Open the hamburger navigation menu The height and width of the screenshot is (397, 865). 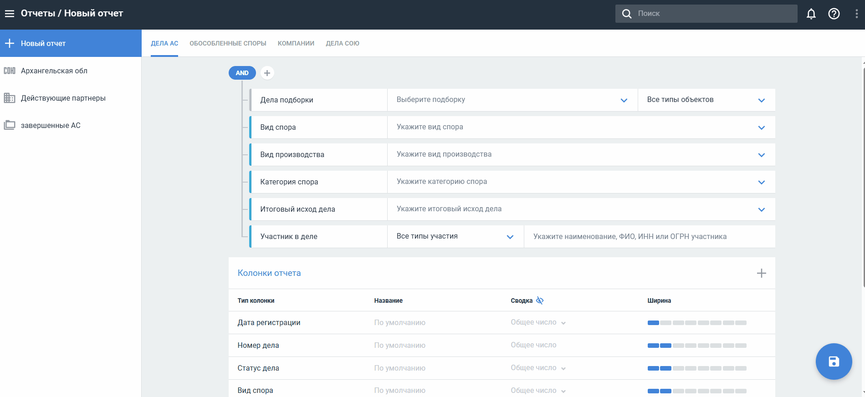click(10, 14)
